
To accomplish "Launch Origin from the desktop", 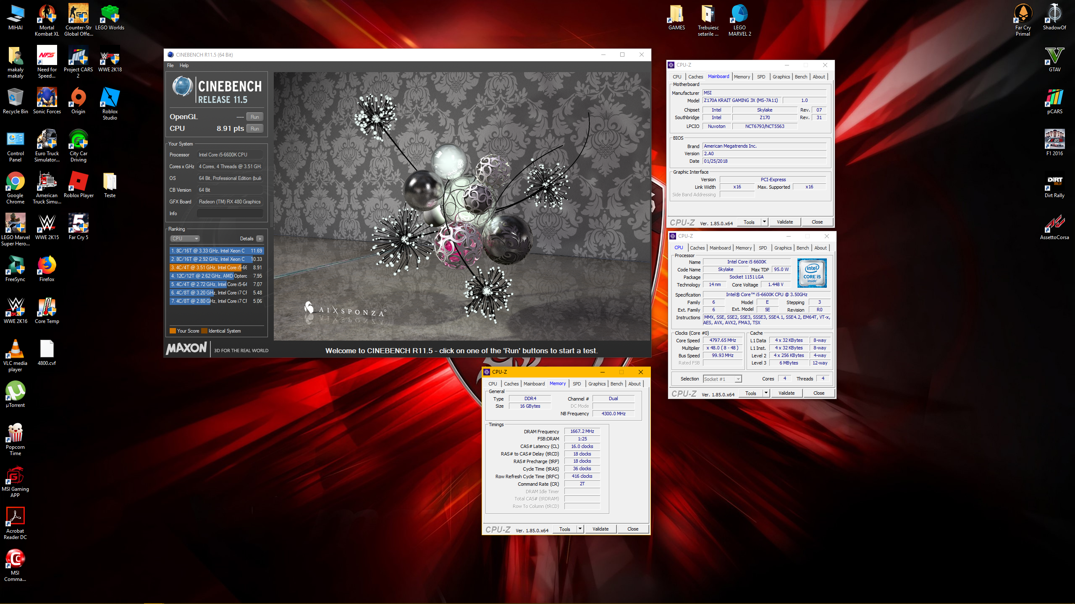I will [78, 101].
